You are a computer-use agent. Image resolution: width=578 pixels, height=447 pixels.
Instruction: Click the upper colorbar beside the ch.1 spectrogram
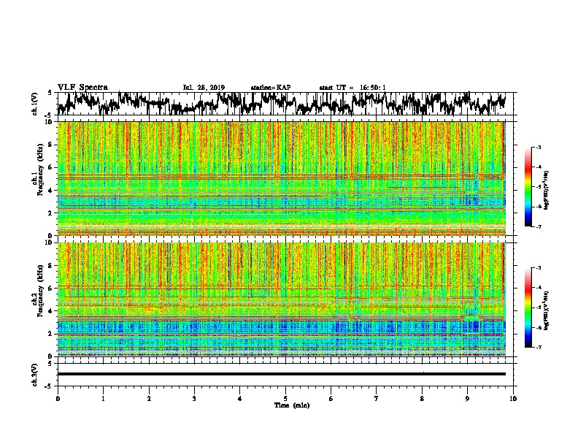(528, 187)
